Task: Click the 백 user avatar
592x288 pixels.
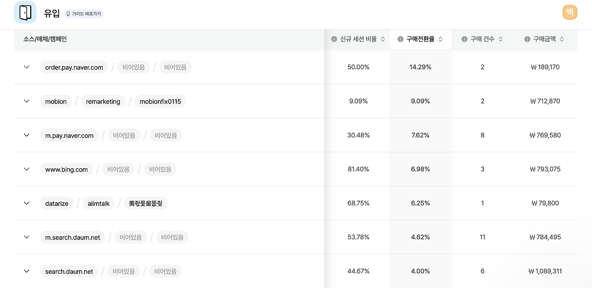Action: coord(570,12)
